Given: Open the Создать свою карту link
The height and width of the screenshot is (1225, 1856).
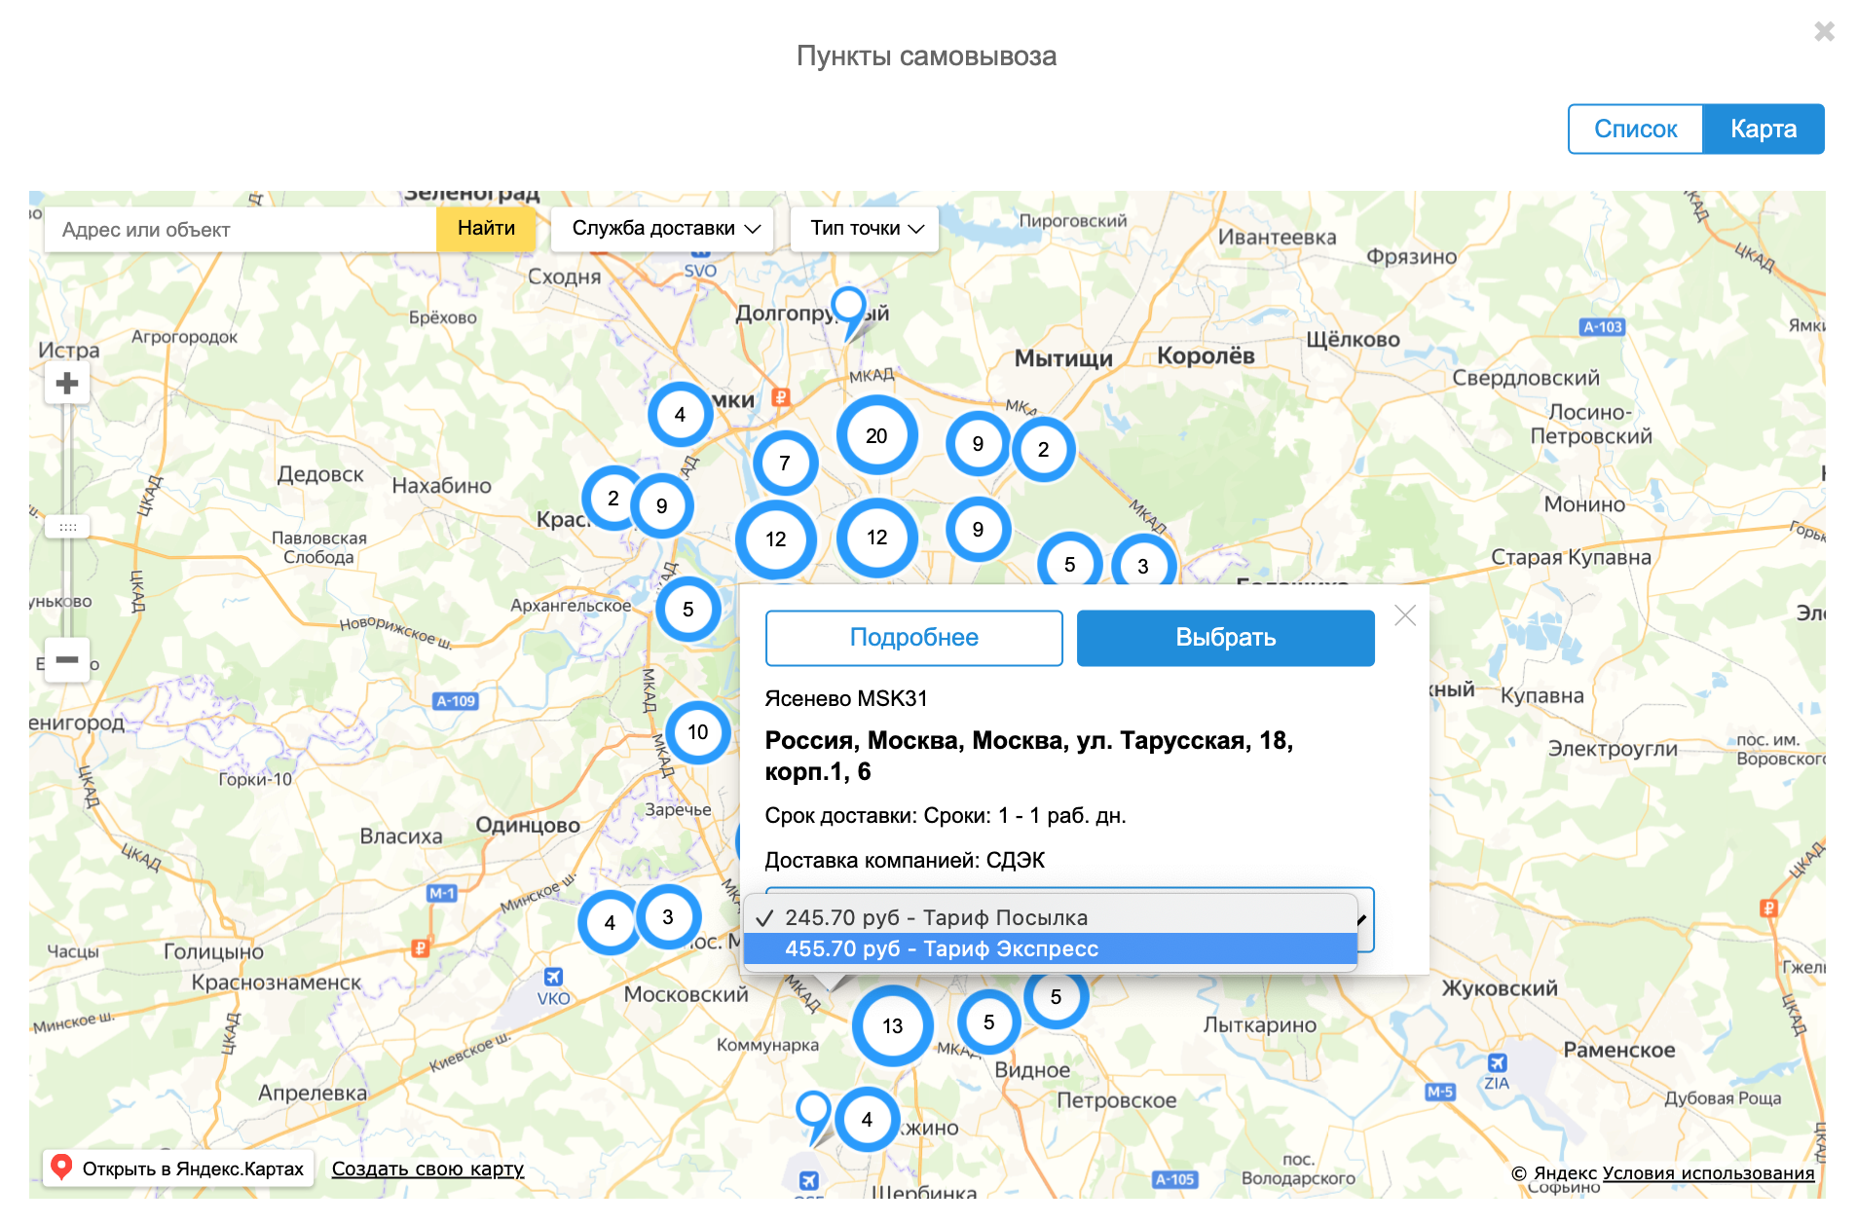Looking at the screenshot, I should point(427,1169).
